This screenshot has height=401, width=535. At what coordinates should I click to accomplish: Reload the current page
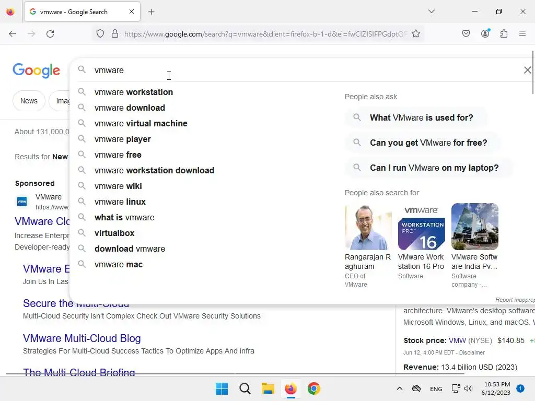pyautogui.click(x=50, y=34)
